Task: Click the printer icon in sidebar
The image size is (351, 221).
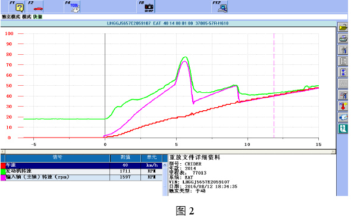Action: click(x=343, y=39)
